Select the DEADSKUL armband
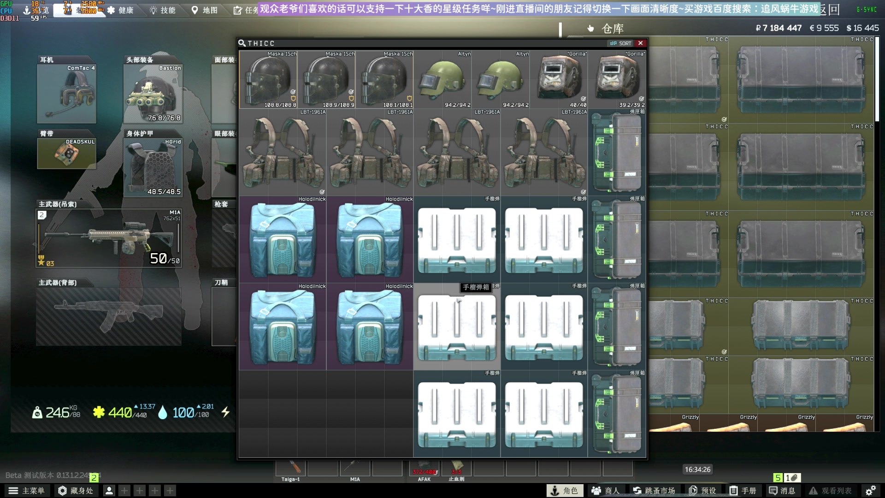This screenshot has width=885, height=498. click(67, 154)
